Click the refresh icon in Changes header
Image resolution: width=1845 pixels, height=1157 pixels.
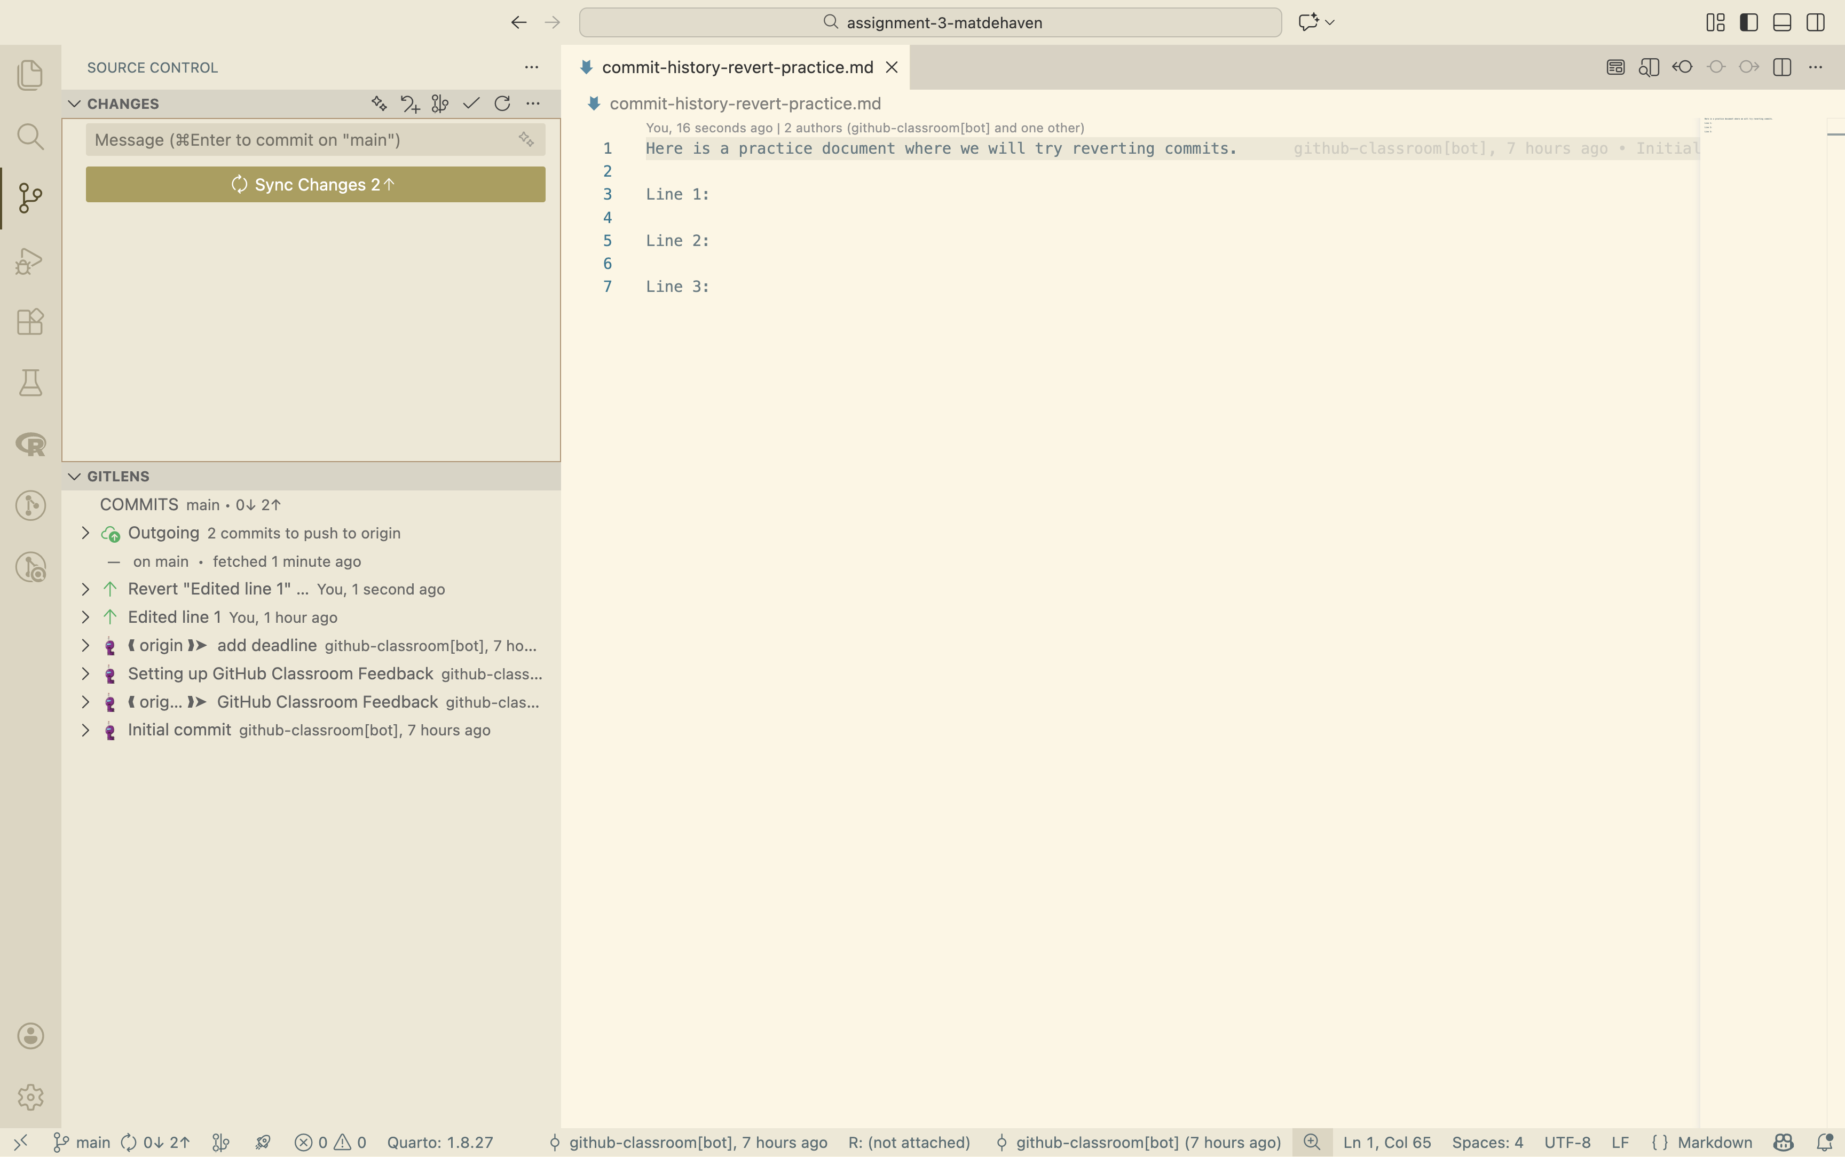[502, 104]
